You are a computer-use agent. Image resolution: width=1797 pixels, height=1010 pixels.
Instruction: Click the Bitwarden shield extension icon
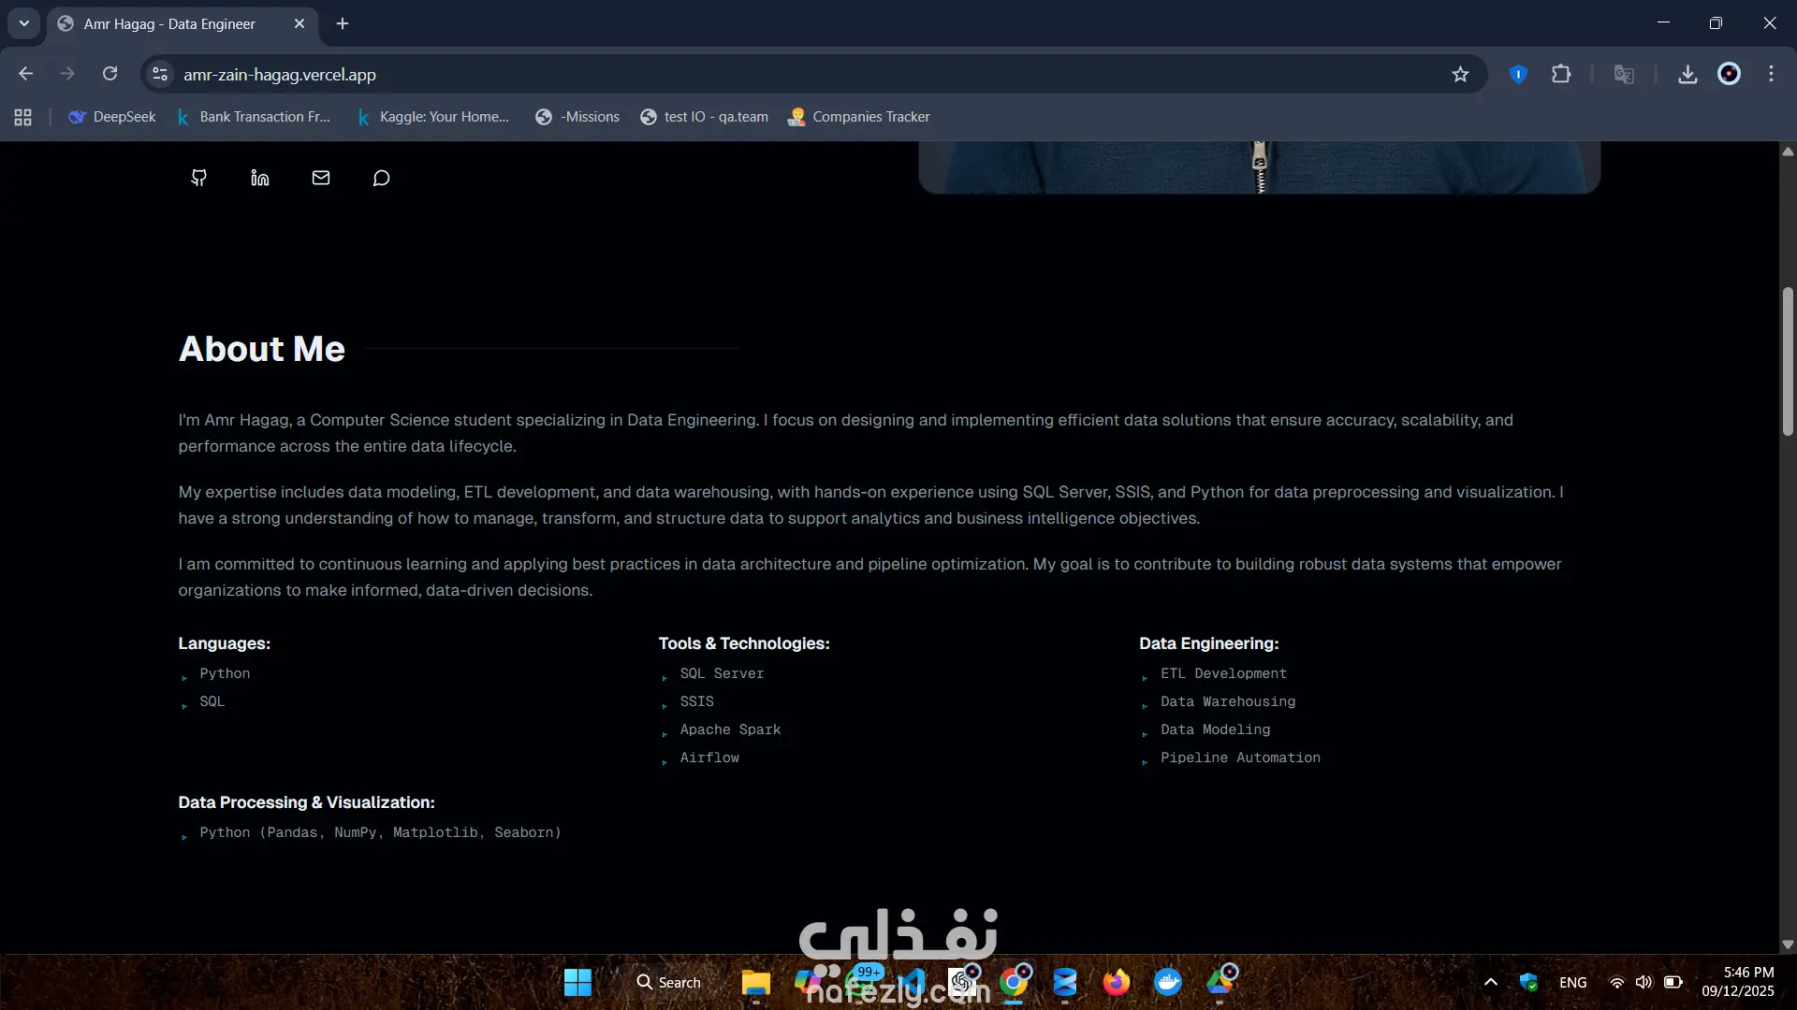point(1518,74)
